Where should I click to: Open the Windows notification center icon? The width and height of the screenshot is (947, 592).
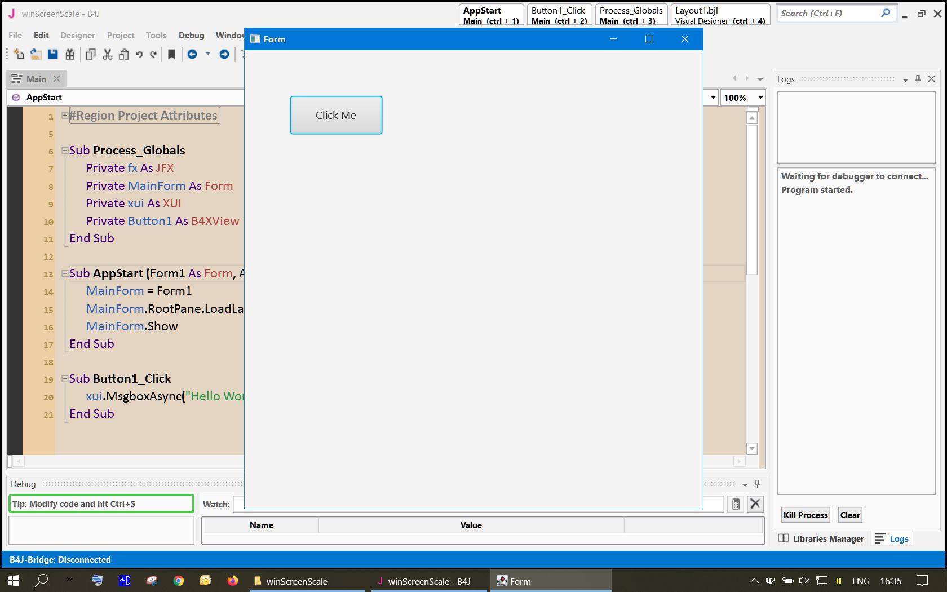pyautogui.click(x=922, y=581)
